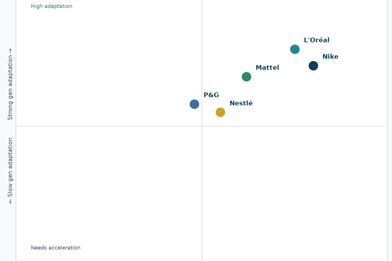Click the up arrow on the Strong axis label

click(10, 51)
